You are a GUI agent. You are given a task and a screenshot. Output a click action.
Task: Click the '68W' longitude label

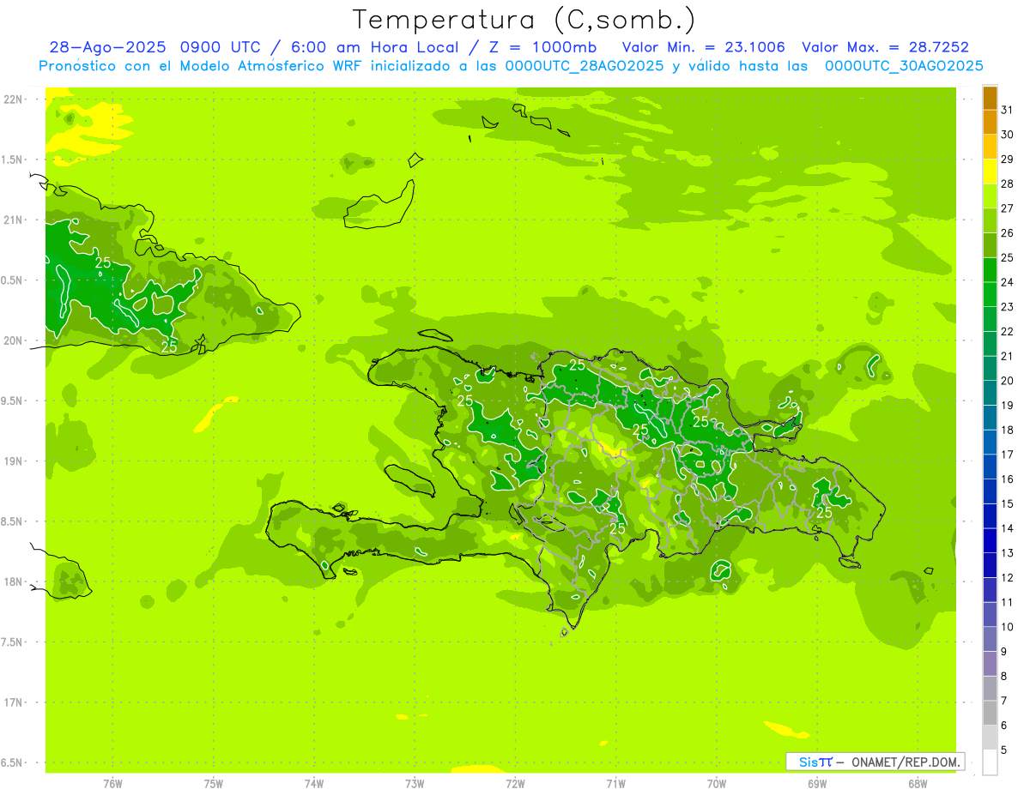click(x=918, y=783)
